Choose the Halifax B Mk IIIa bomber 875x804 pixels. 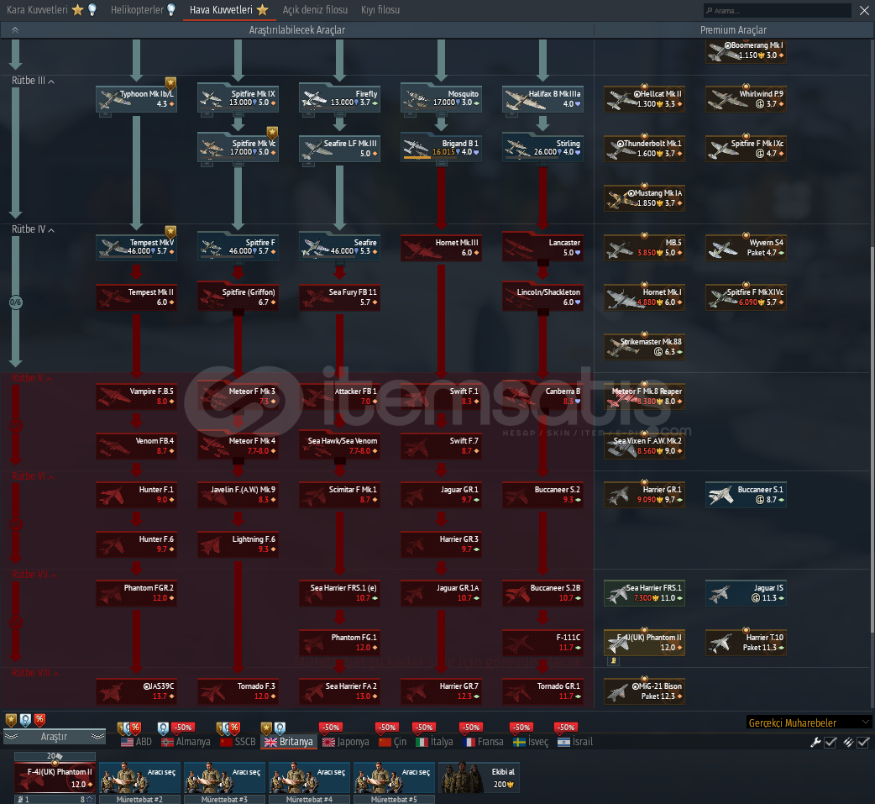(x=543, y=99)
